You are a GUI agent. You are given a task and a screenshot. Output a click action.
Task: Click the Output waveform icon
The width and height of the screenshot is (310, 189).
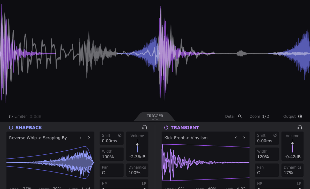(300, 117)
